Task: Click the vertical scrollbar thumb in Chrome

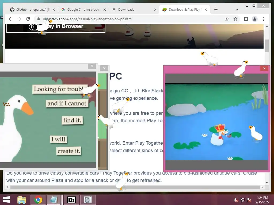Action: pyautogui.click(x=267, y=46)
